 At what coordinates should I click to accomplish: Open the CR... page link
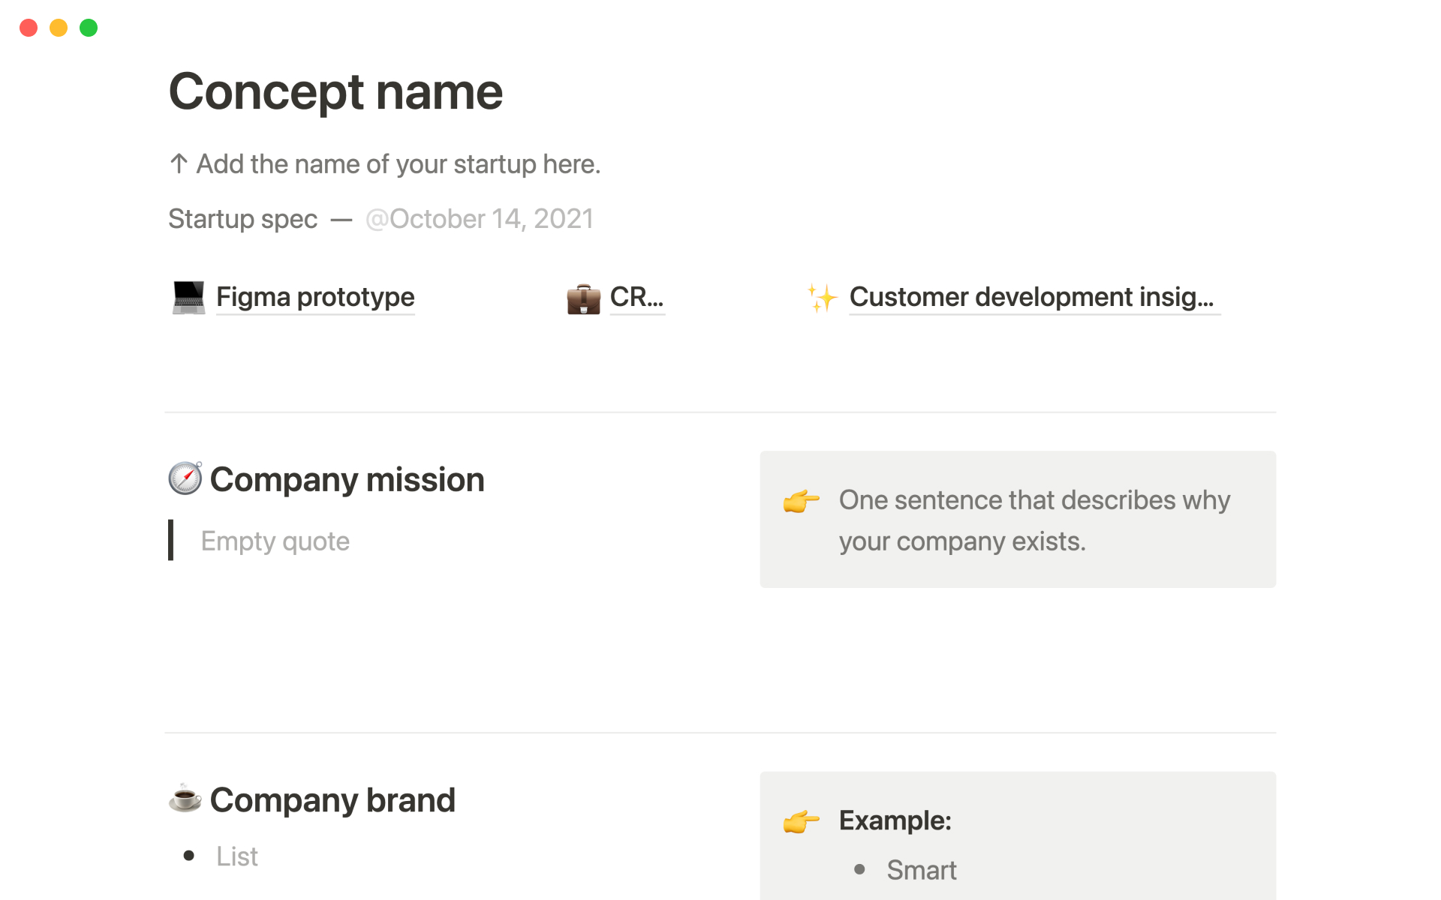coord(636,297)
